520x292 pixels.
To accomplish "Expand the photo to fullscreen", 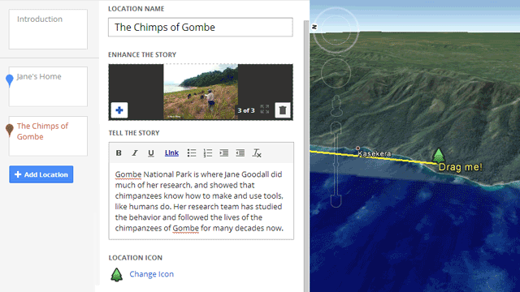I will click(265, 109).
